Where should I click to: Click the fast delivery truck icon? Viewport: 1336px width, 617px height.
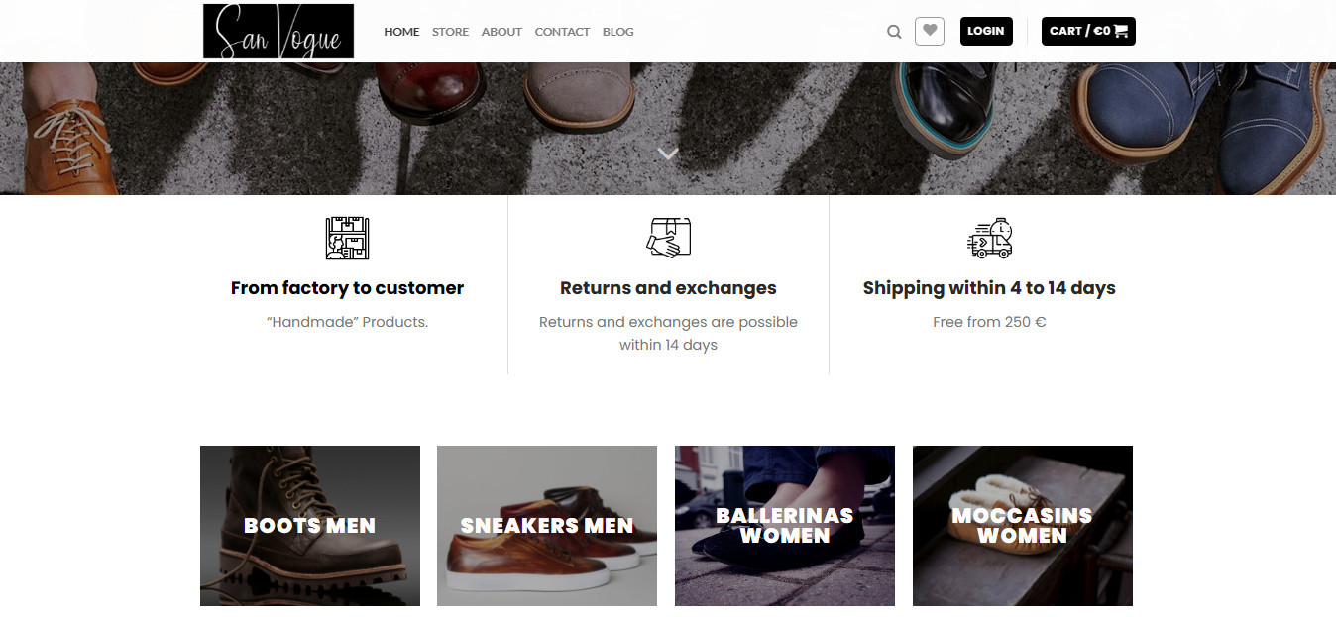[989, 238]
